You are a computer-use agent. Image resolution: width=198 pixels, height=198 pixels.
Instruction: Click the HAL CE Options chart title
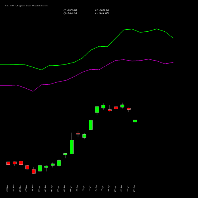click(x=26, y=6)
